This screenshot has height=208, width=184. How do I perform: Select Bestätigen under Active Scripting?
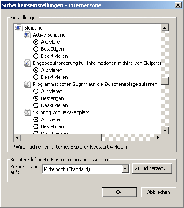36,49
